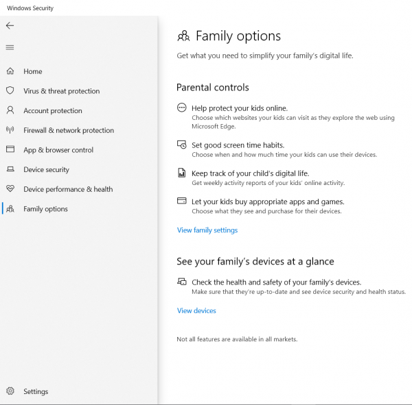Open the View family settings link
412x405 pixels.
point(207,230)
